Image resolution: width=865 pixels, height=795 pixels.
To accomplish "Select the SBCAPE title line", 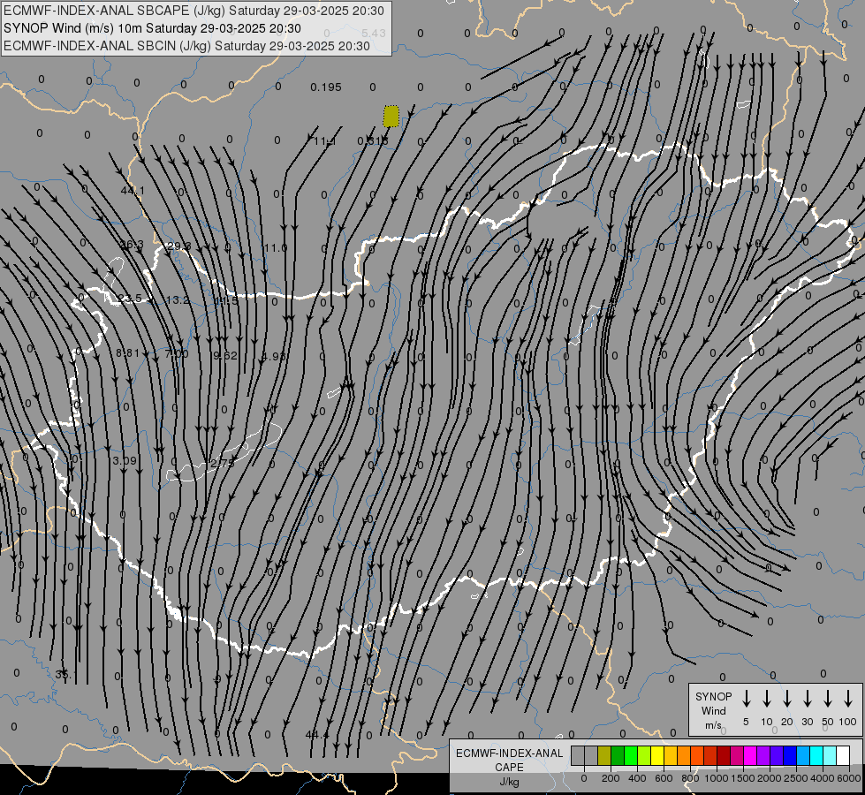I will [x=193, y=11].
